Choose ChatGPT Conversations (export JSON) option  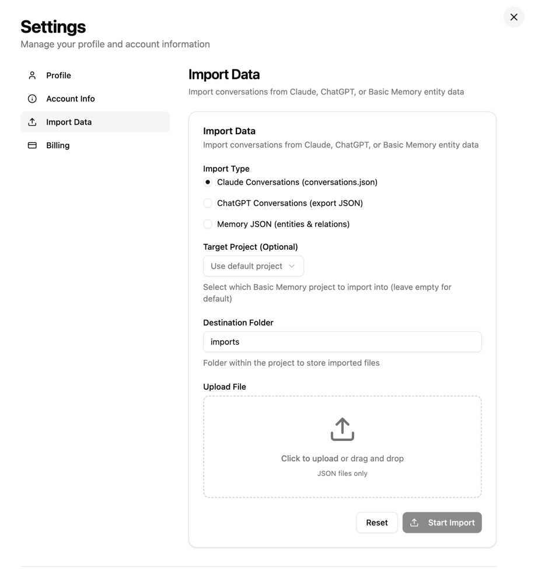(208, 203)
